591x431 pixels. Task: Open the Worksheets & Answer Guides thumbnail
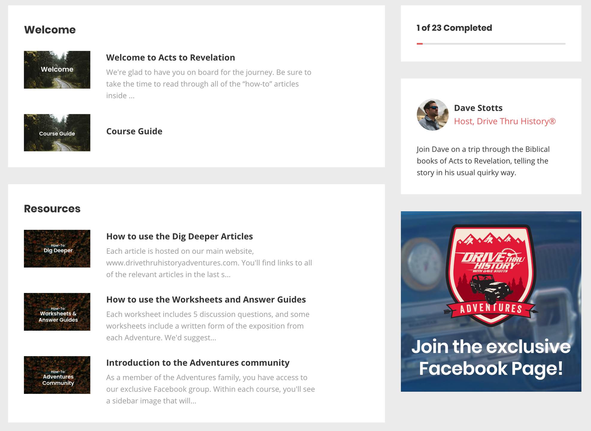57,312
